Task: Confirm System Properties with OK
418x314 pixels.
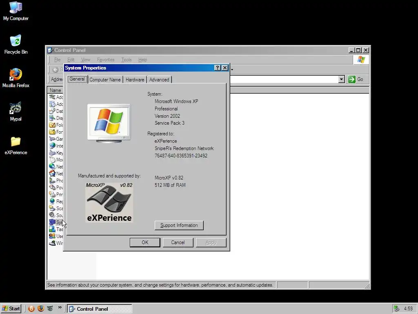Action: coord(145,242)
